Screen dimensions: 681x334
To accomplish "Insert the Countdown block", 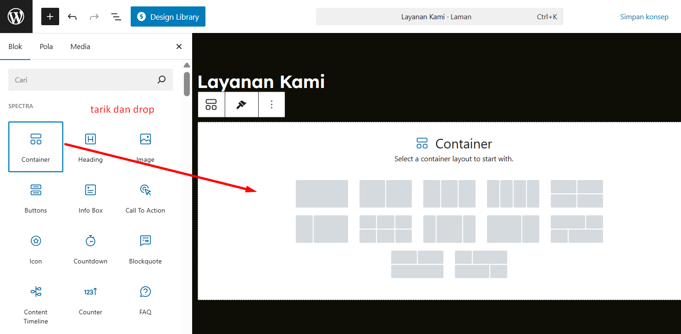I will [x=90, y=249].
